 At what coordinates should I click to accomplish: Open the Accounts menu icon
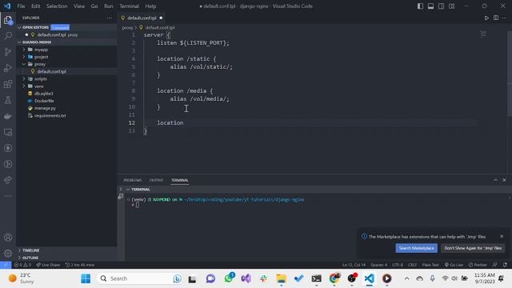(8, 238)
